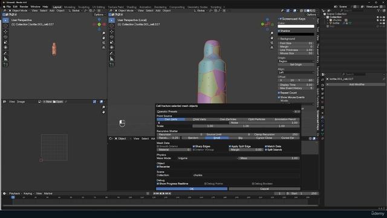
Task: Click the zoom magnifier icon in the left viewport
Action: coord(103,33)
